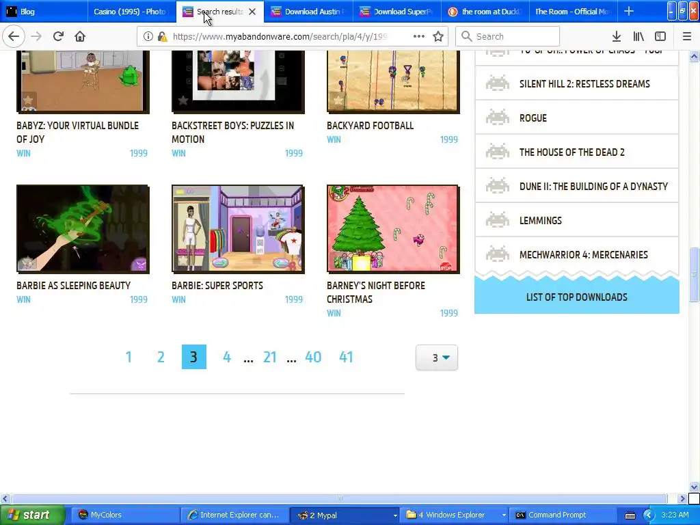Switch to Casino (1995) Photo tab
This screenshot has width=700, height=525.
131,12
